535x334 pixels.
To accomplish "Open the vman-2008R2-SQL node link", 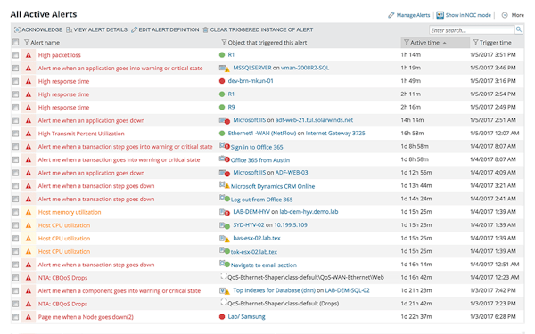I will pyautogui.click(x=305, y=68).
